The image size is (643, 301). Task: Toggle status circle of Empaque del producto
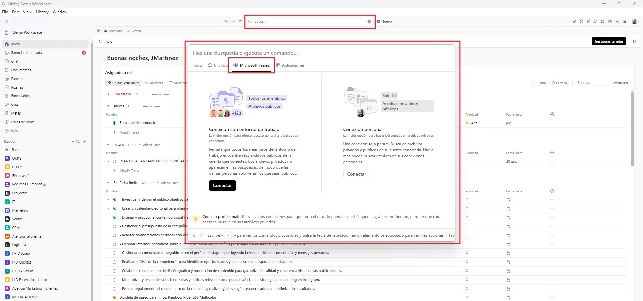click(x=114, y=123)
